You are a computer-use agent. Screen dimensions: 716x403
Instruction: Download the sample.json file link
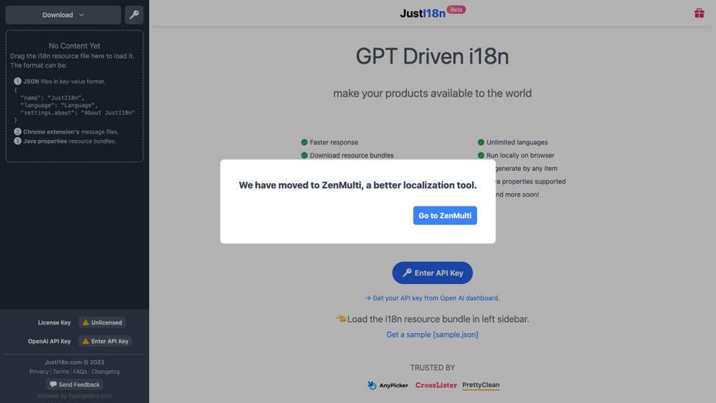[432, 334]
